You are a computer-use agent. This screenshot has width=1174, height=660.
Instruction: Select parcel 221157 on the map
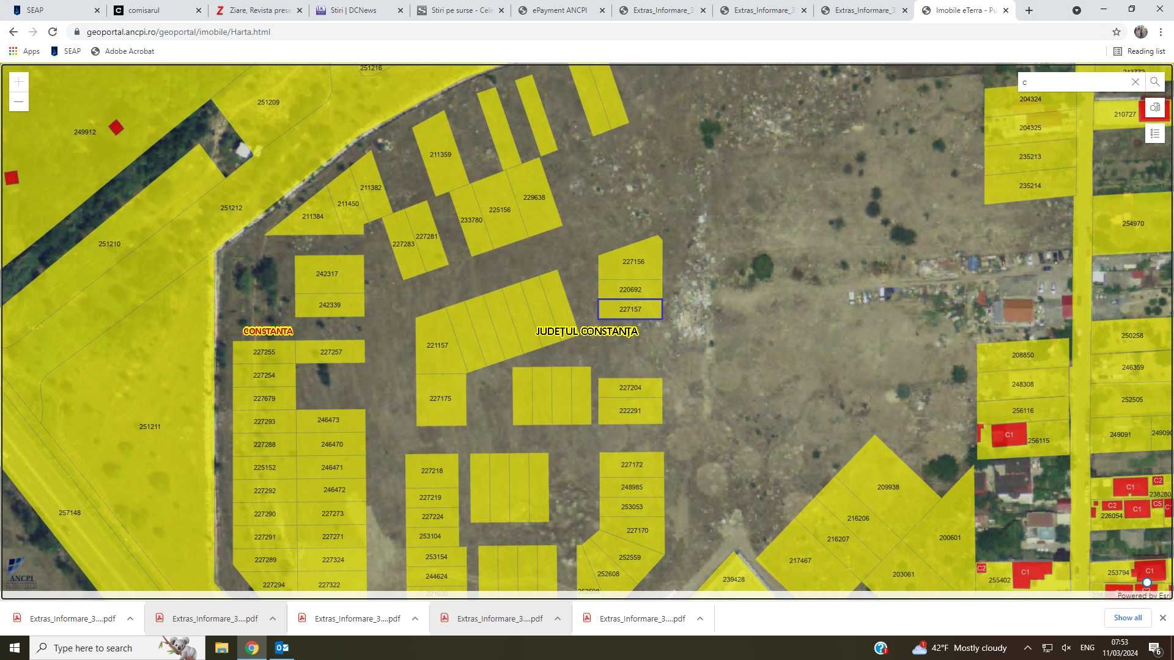point(437,345)
